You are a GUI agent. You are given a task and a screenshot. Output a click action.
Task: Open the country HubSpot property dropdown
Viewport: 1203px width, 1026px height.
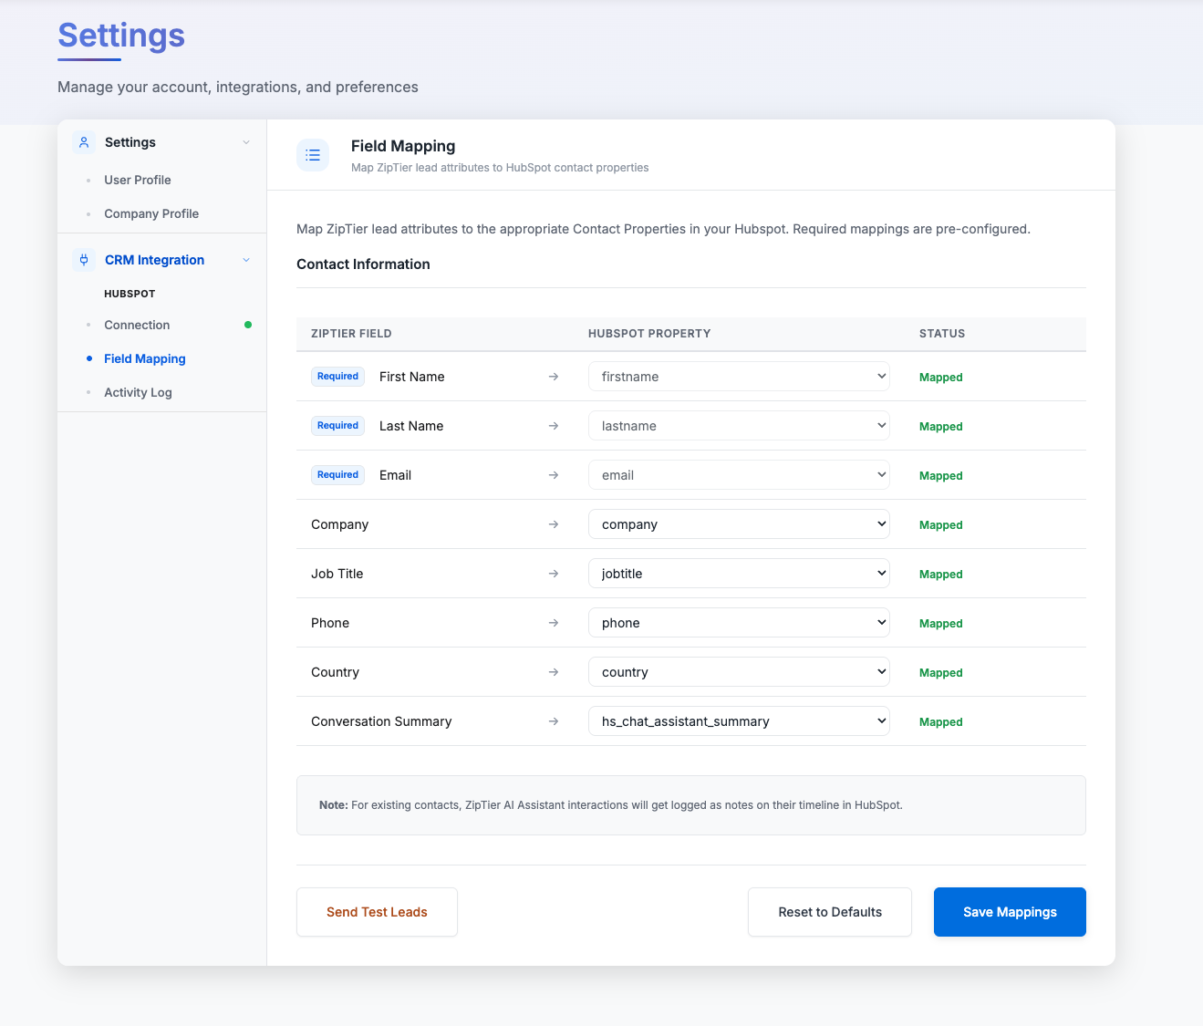click(739, 672)
